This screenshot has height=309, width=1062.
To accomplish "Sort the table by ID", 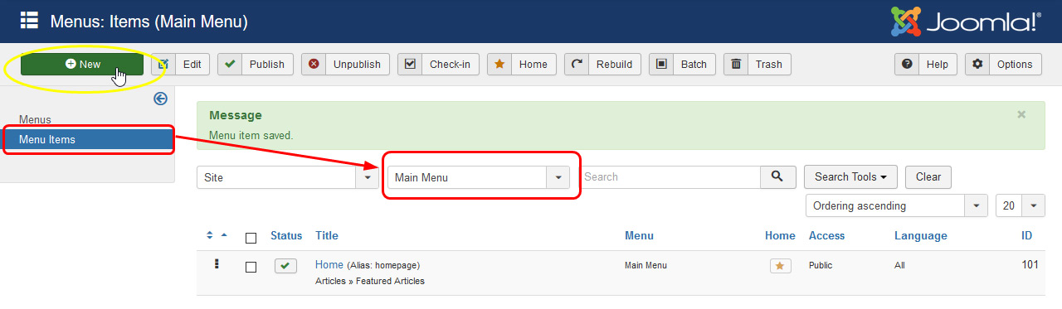I will [x=1027, y=236].
